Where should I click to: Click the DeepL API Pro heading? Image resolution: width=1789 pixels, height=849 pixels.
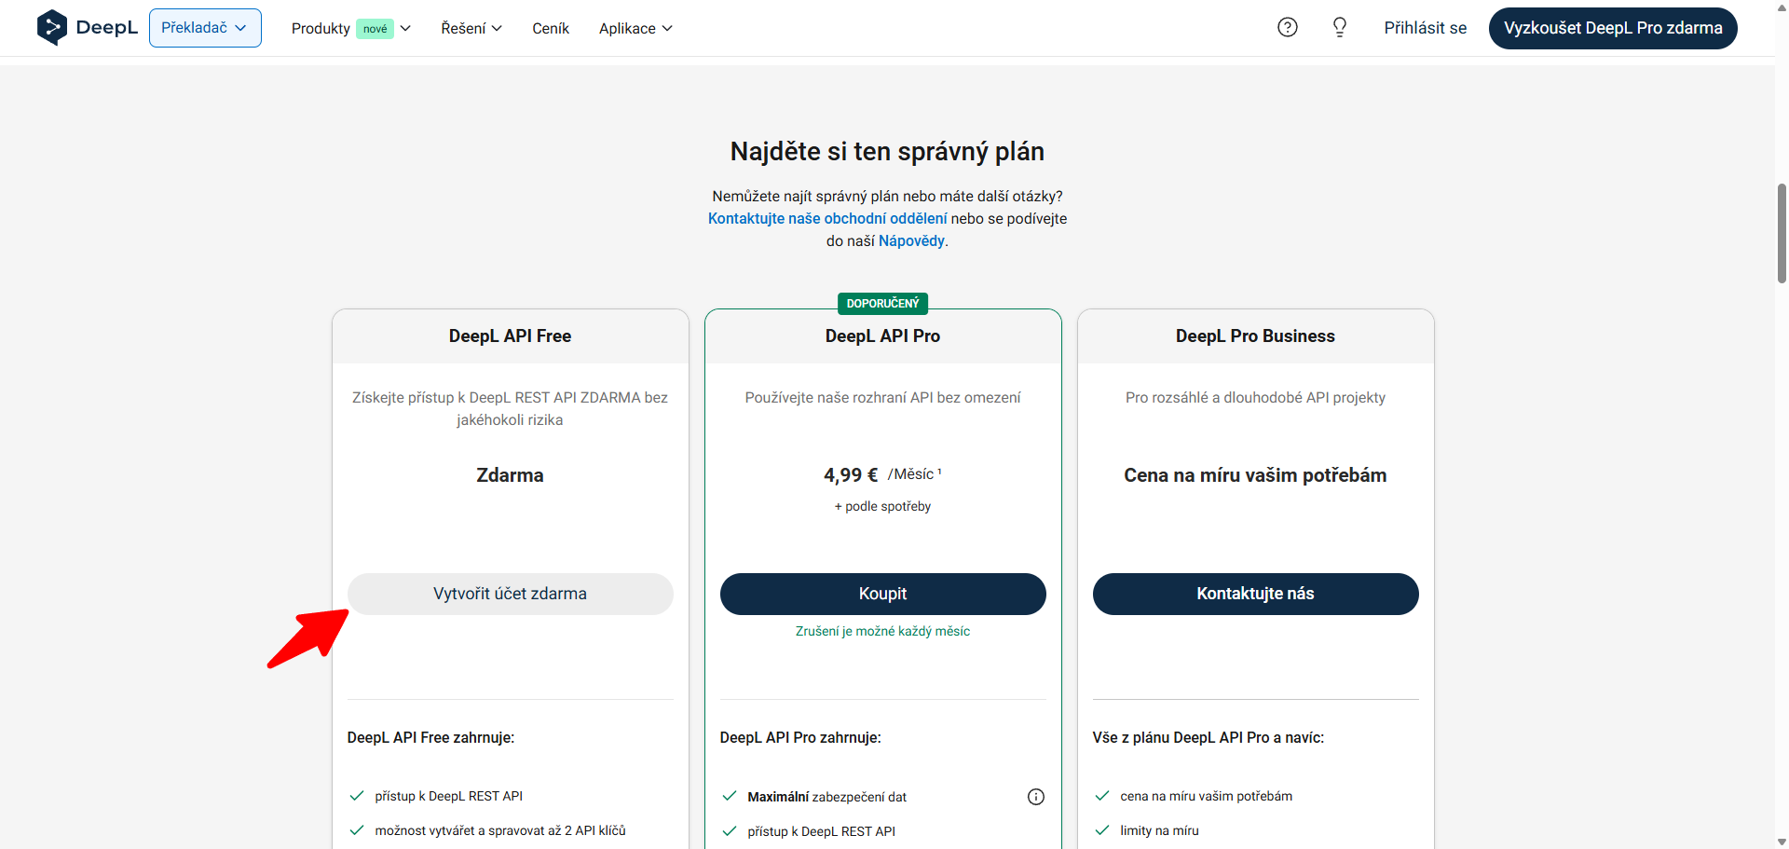click(x=883, y=336)
